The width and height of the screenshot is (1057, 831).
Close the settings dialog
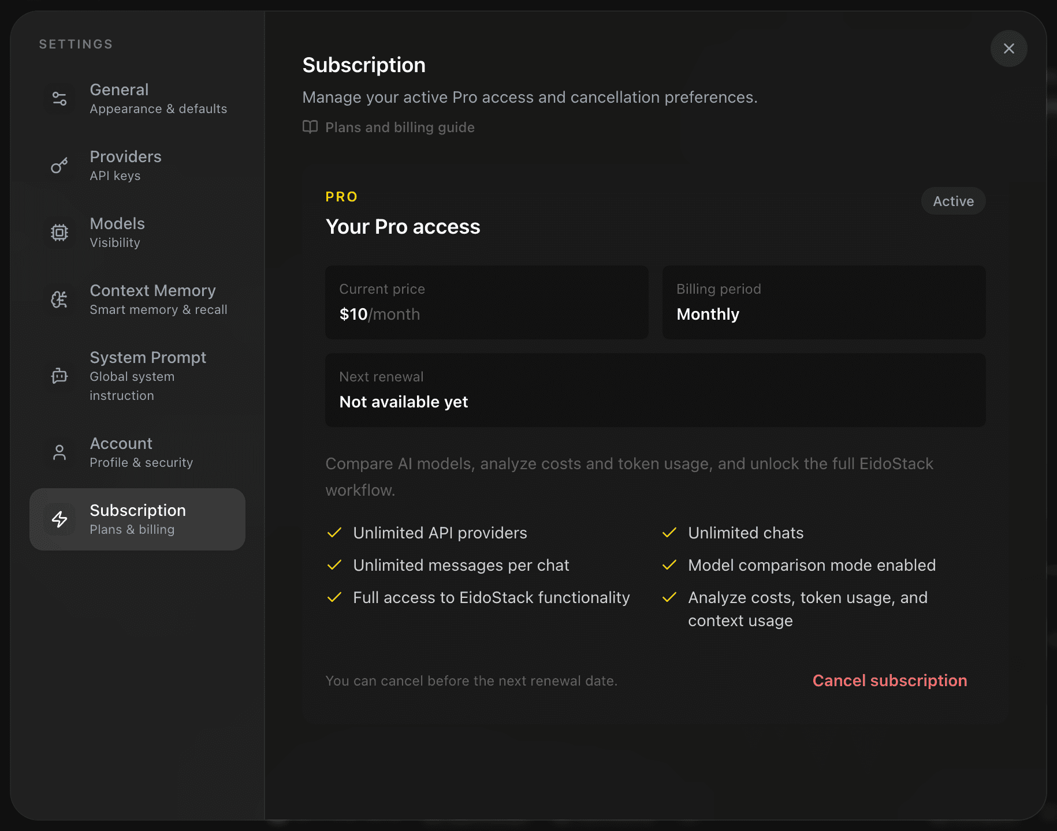coord(1009,48)
